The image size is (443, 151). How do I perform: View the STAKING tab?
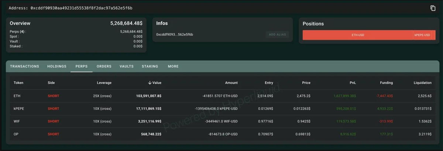[150, 67]
